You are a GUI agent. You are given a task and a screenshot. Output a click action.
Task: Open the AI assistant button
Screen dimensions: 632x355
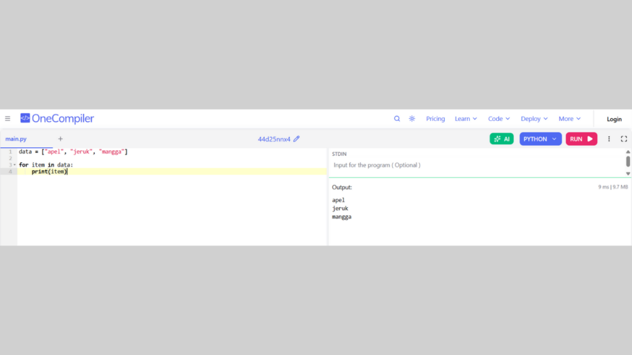[x=501, y=139]
